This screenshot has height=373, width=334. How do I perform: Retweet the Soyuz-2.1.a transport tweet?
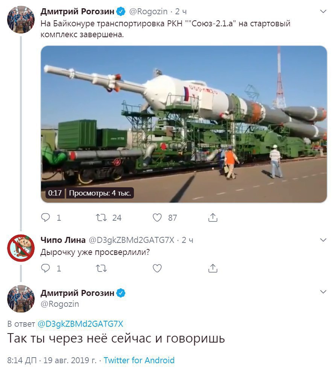point(101,217)
